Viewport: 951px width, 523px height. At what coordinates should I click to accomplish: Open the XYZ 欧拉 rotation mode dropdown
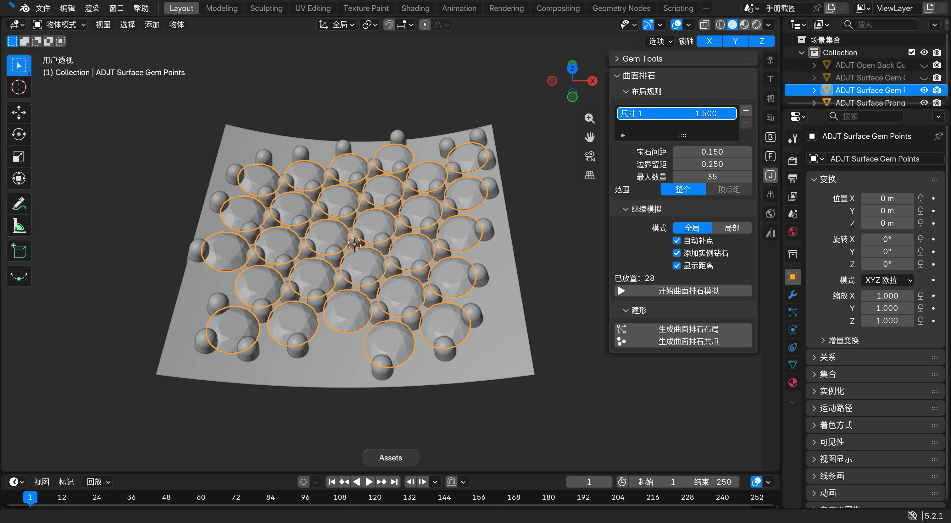[887, 280]
